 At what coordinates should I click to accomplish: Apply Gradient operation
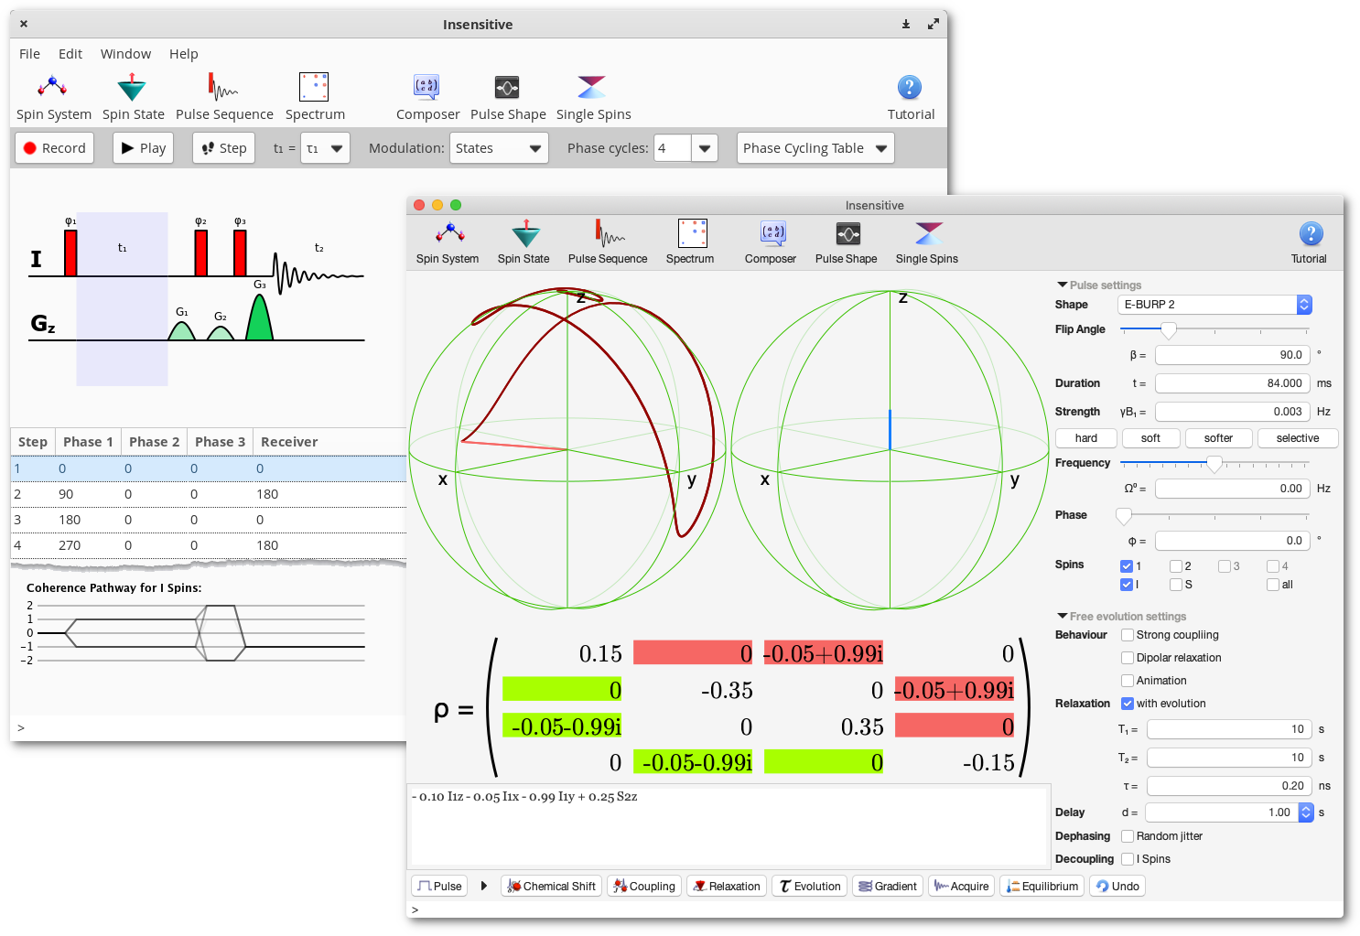887,886
